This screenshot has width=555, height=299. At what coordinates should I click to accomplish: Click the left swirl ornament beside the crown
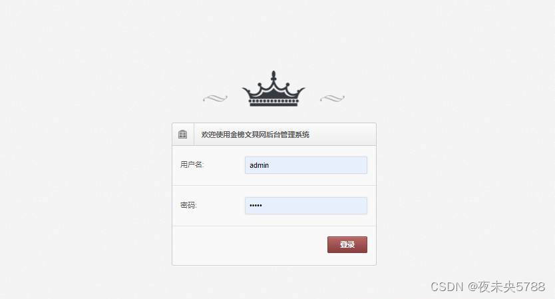[215, 98]
